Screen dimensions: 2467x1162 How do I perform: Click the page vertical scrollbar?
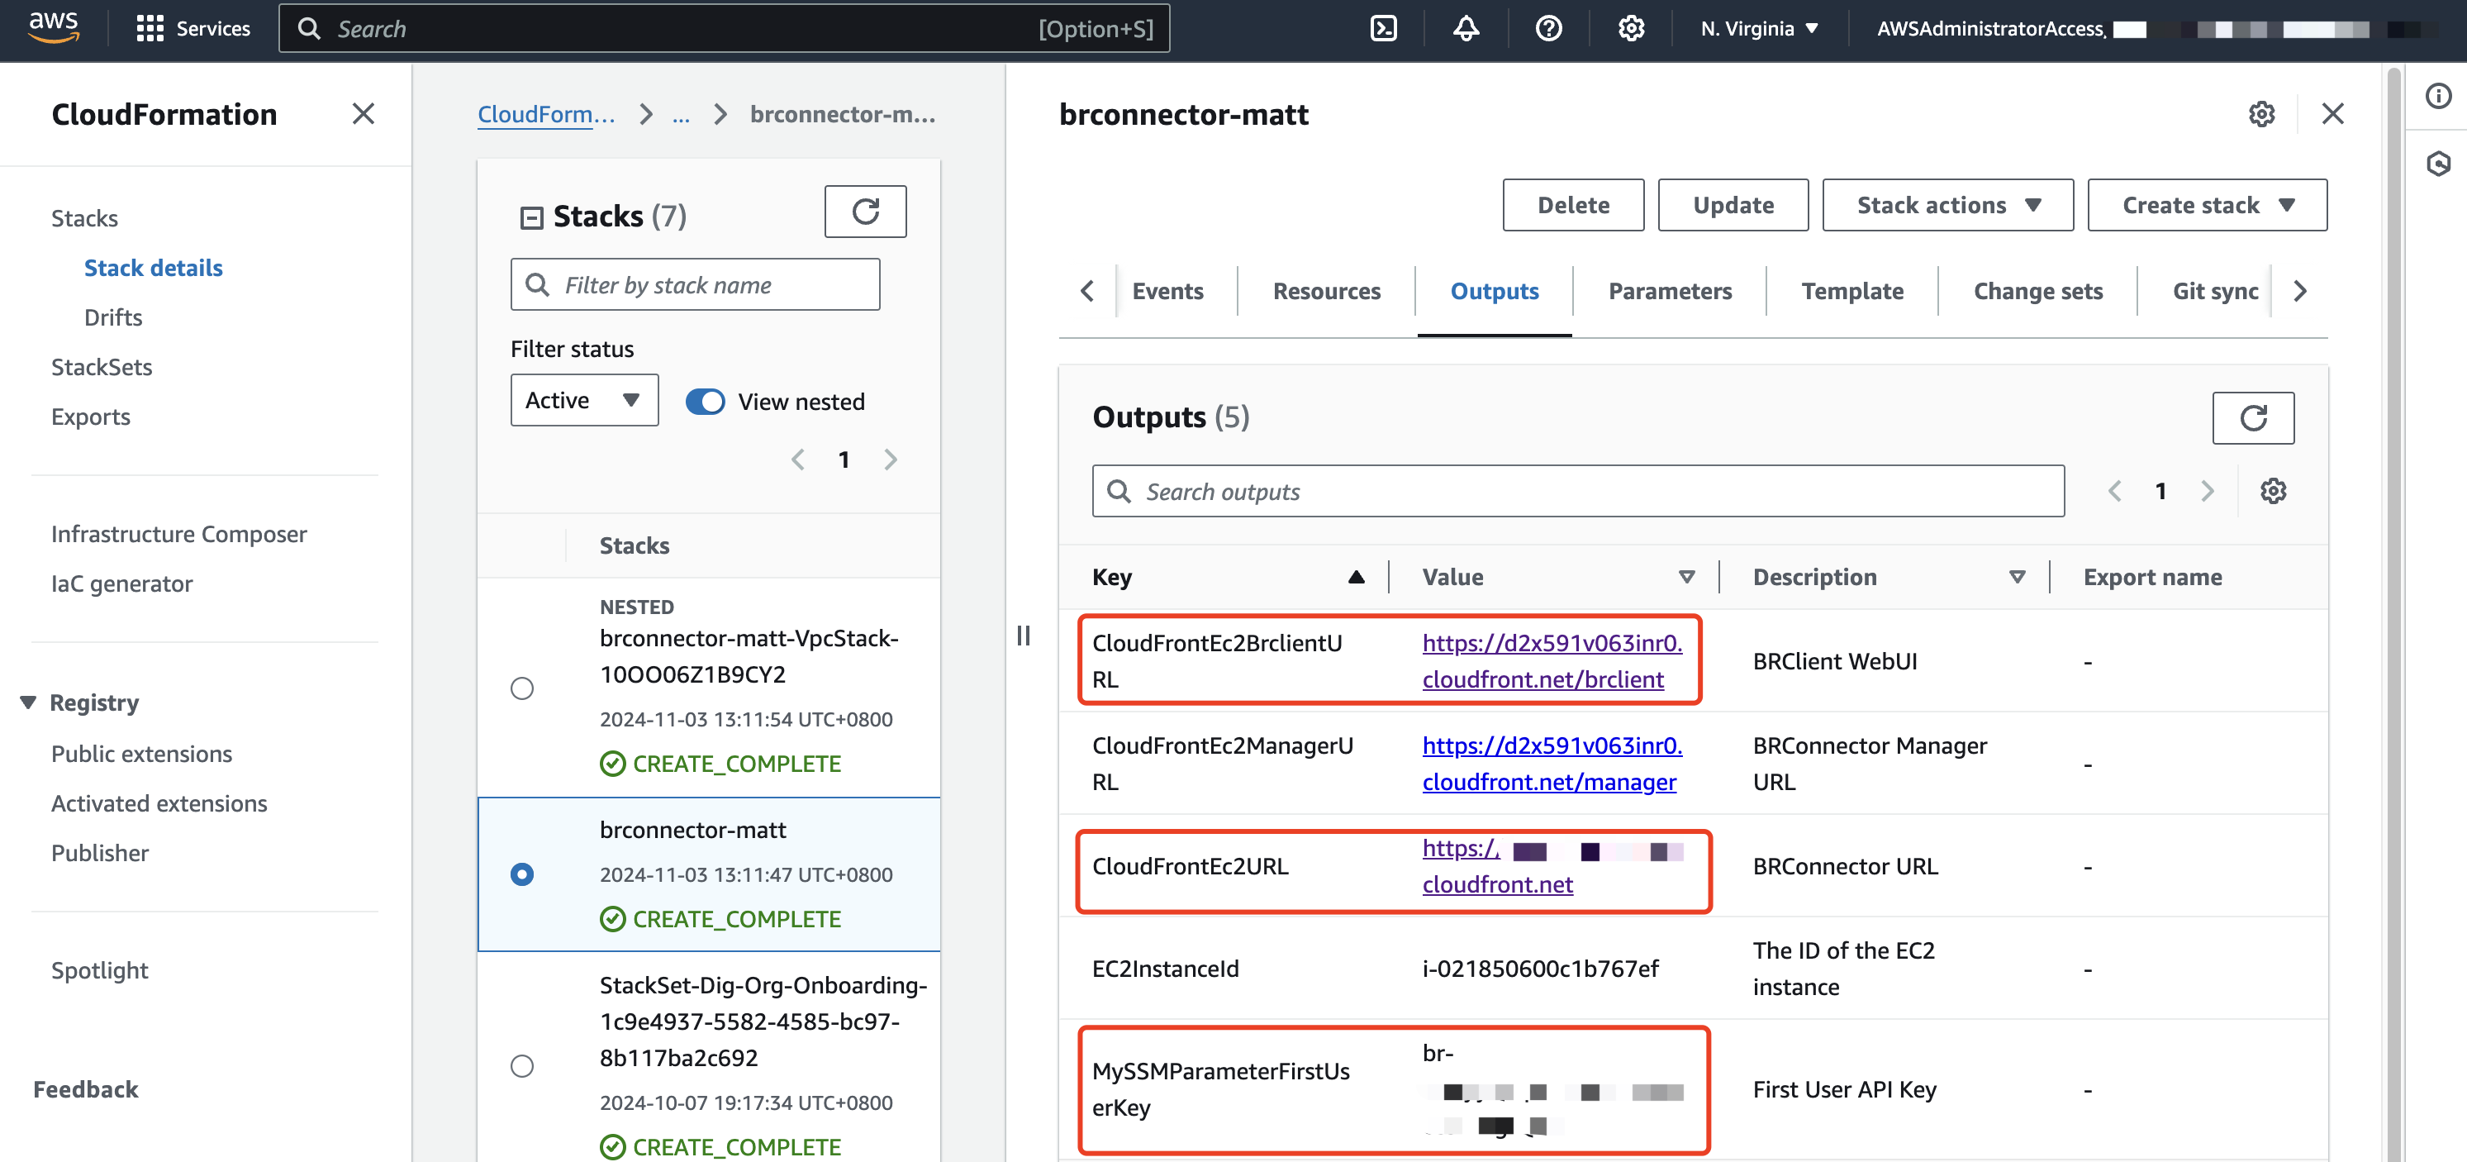point(2393,613)
